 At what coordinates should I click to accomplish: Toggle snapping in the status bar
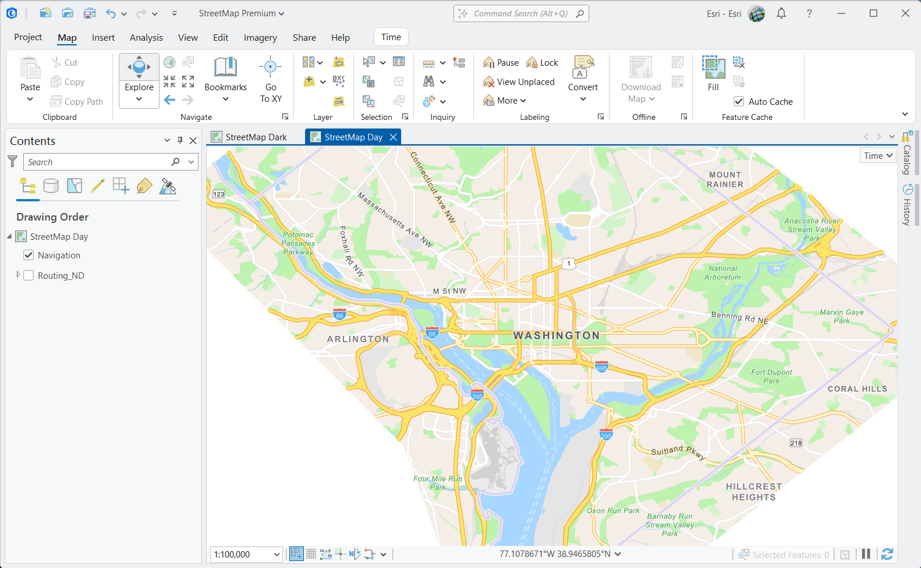[x=296, y=554]
